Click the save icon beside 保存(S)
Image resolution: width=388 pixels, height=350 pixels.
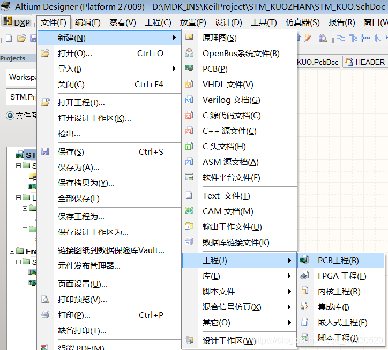45,151
